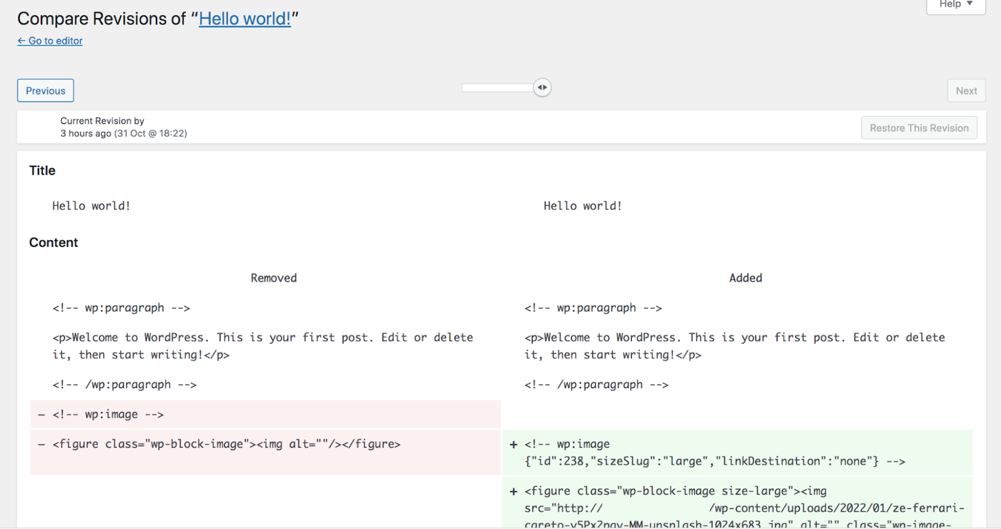Click the "Go to editor" link
This screenshot has height=529, width=1001.
click(x=50, y=41)
